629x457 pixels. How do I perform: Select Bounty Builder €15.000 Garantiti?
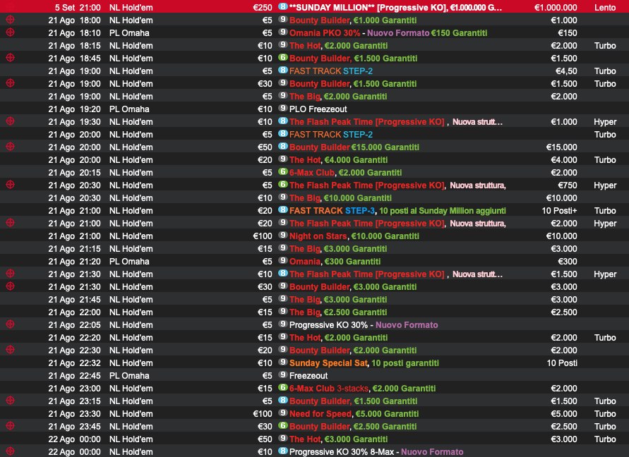click(x=354, y=147)
